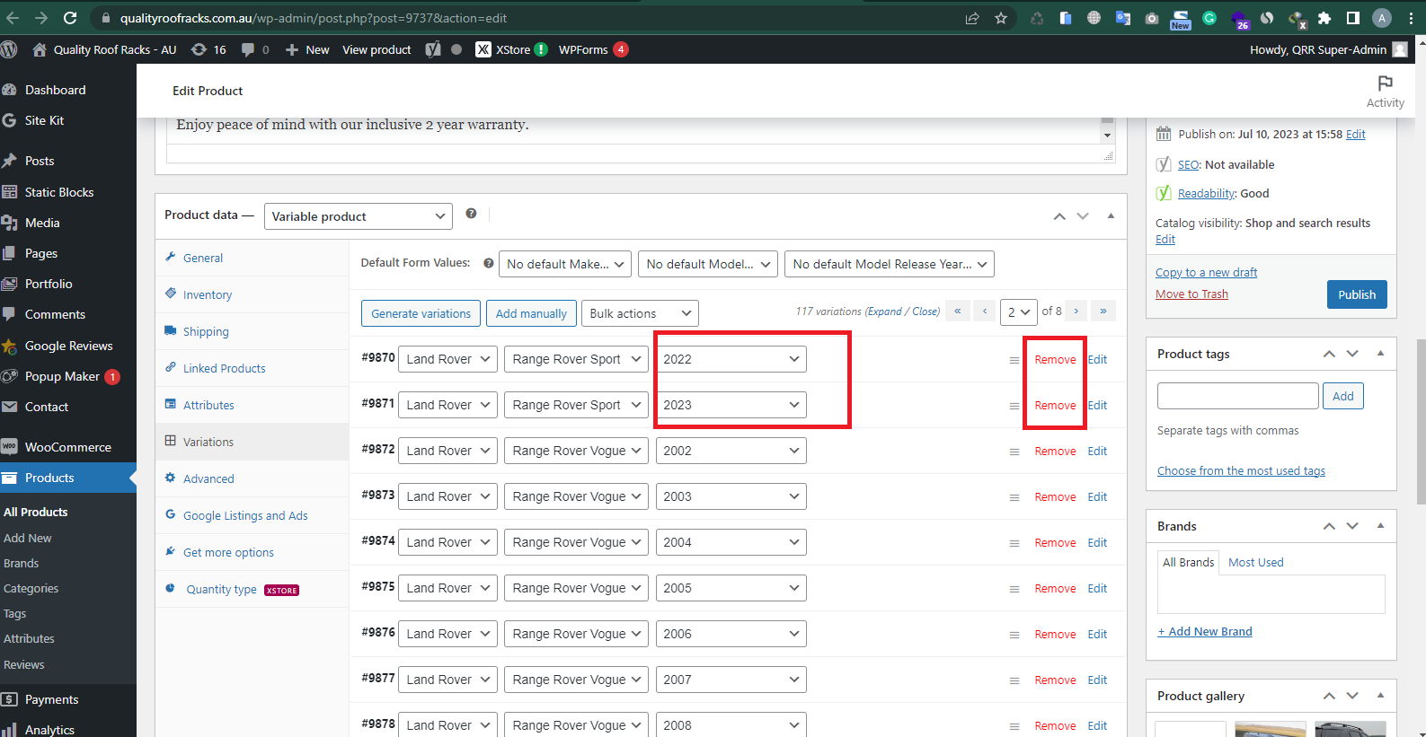
Task: Go to previous variations page
Action: coord(985,311)
